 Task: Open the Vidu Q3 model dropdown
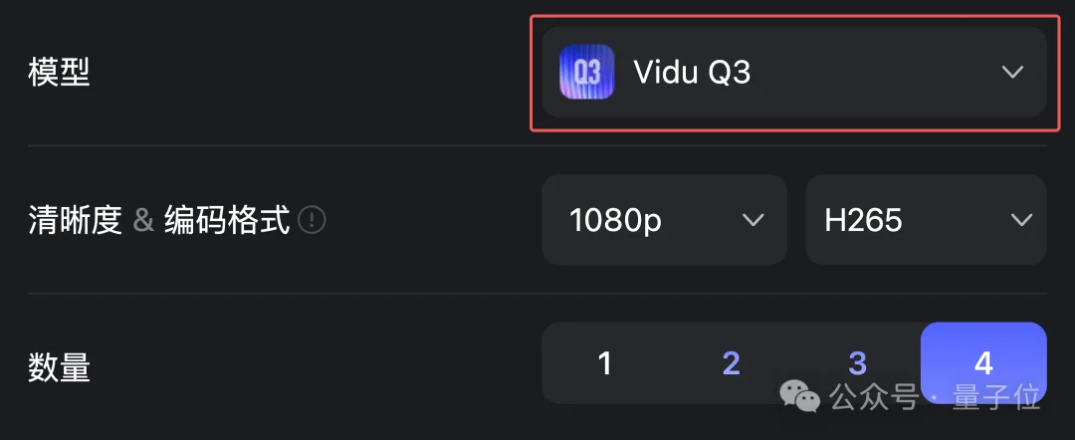click(793, 72)
